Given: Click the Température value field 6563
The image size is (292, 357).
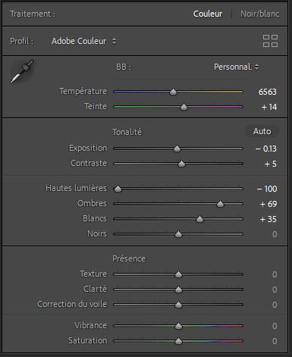Looking at the screenshot, I should (268, 92).
